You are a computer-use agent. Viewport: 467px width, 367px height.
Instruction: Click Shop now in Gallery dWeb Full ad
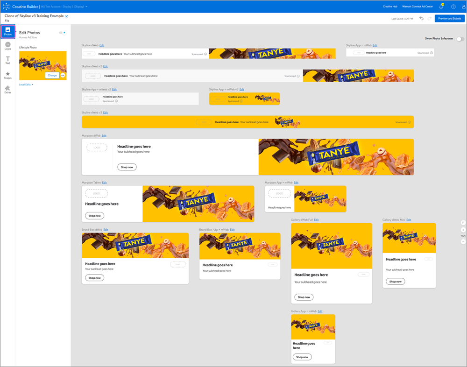[304, 297]
